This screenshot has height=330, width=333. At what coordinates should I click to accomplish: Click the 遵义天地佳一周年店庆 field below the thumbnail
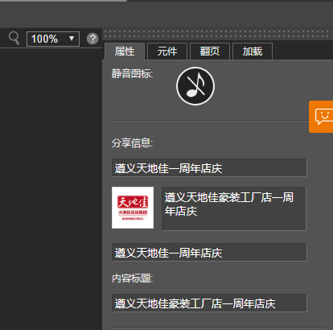pos(209,252)
